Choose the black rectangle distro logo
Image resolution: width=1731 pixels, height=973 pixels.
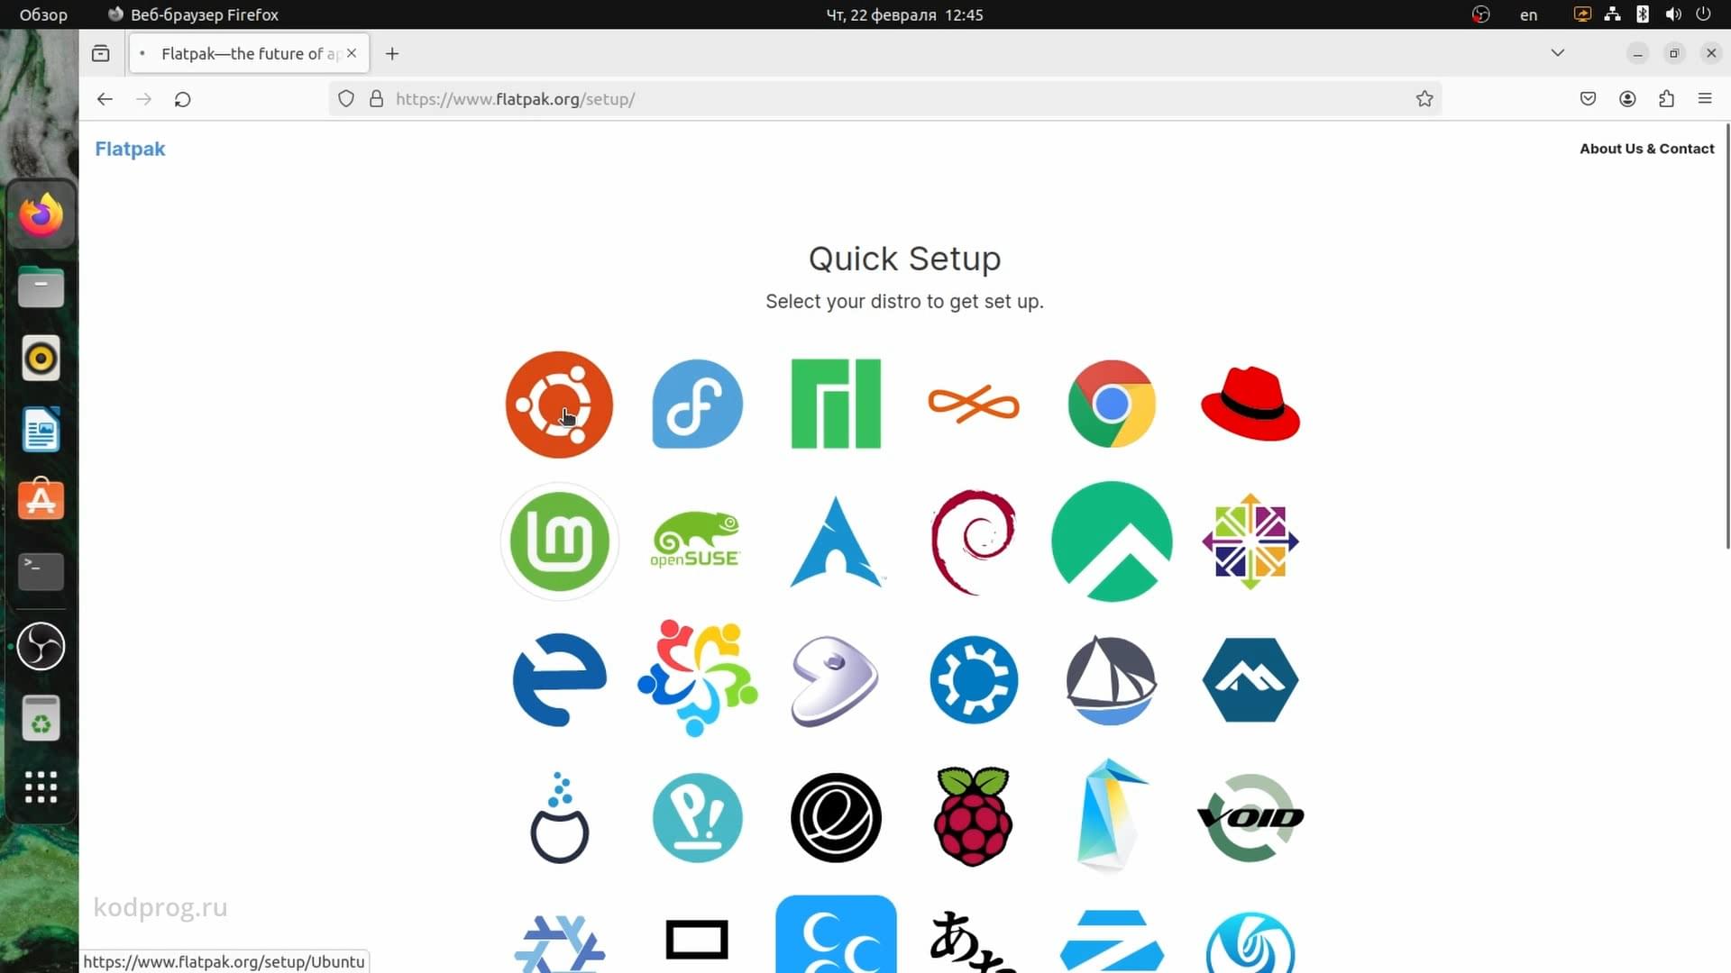[x=697, y=940]
